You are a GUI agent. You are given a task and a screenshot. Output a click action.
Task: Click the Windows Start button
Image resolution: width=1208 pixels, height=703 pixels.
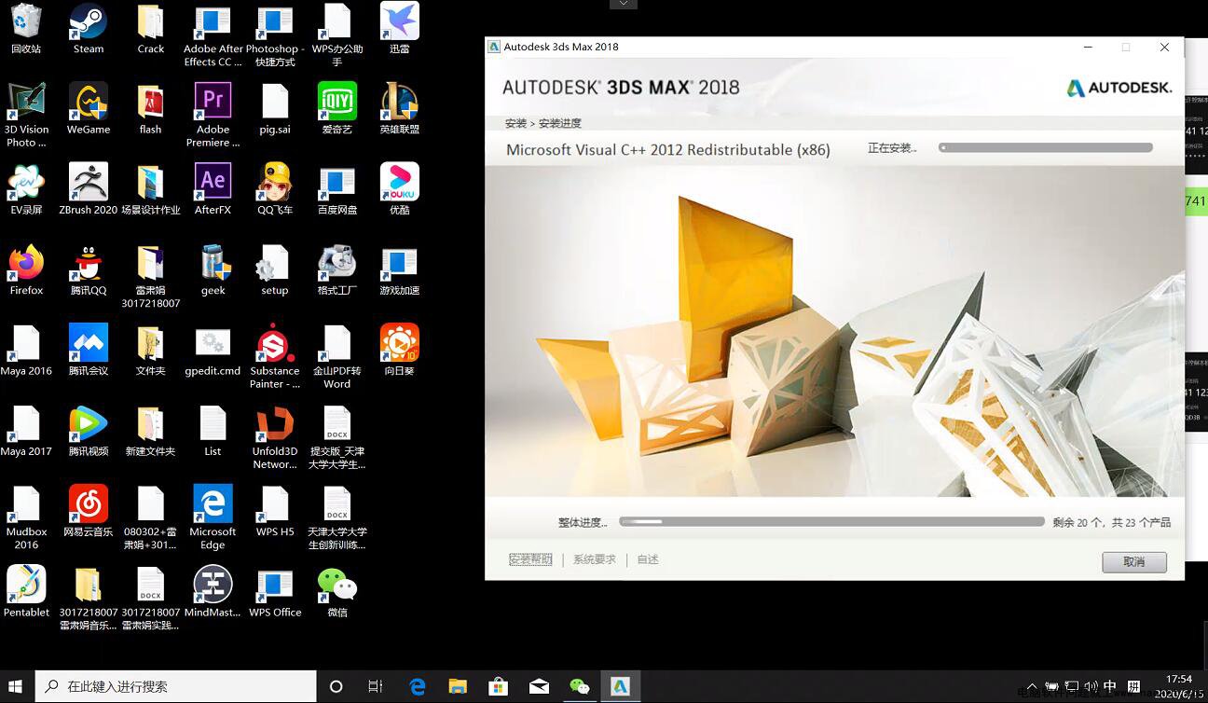point(16,686)
